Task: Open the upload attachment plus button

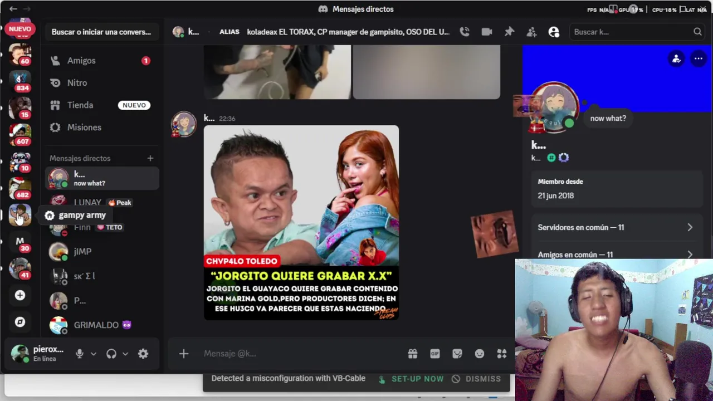Action: (184, 354)
